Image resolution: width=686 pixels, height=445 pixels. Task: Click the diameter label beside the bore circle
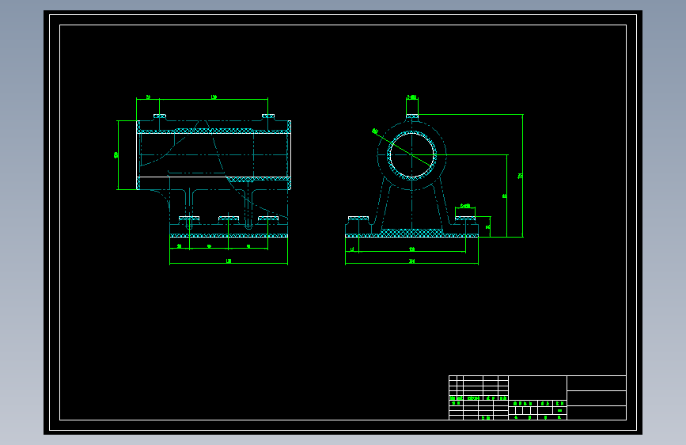pyautogui.click(x=375, y=131)
